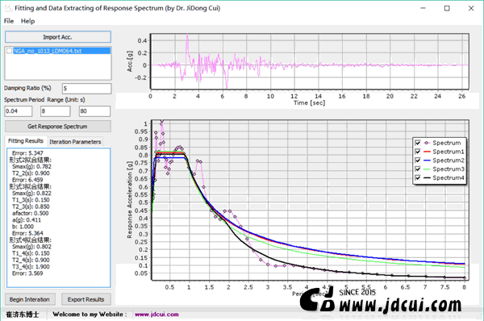Image resolution: width=484 pixels, height=321 pixels.
Task: Click the 'Smax(g): 0.822' result line
Action: click(31, 194)
